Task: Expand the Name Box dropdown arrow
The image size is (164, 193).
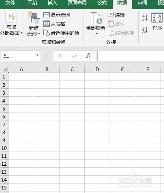Action: [37, 55]
